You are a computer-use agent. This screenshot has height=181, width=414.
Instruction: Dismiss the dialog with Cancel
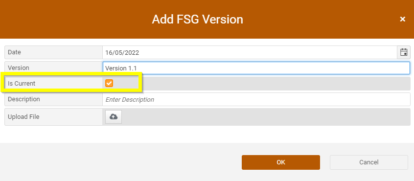[369, 162]
